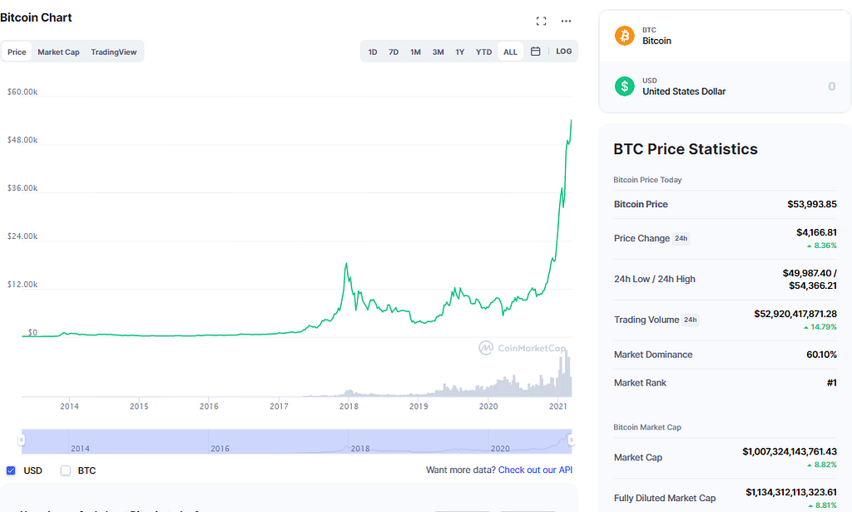Uncheck the USD checkbox
Viewport: 852px width, 512px height.
click(11, 470)
